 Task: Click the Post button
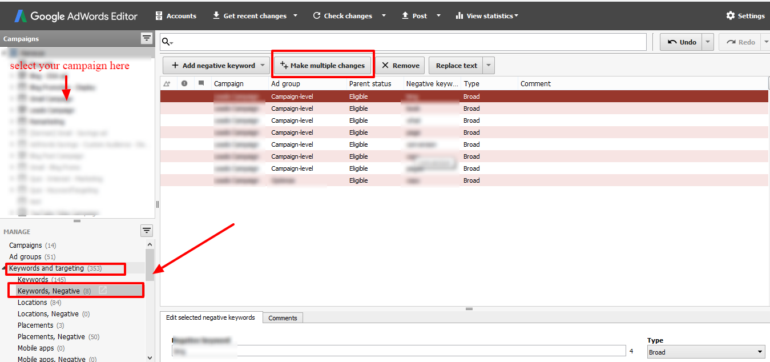(414, 16)
